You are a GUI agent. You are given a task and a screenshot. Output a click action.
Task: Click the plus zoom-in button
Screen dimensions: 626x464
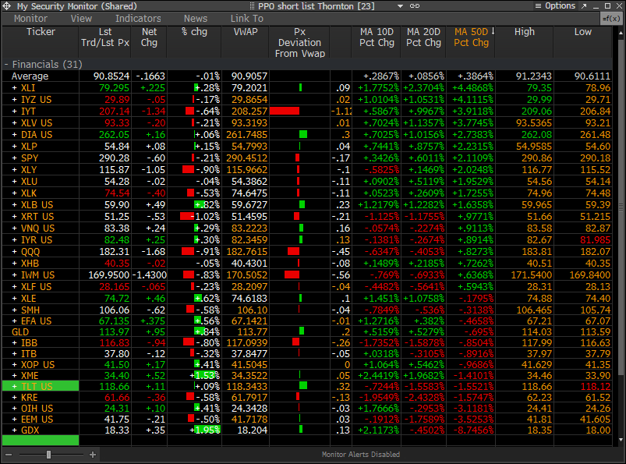pyautogui.click(x=93, y=455)
